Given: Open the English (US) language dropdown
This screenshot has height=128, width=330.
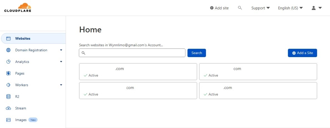Looking at the screenshot, I should tap(290, 8).
